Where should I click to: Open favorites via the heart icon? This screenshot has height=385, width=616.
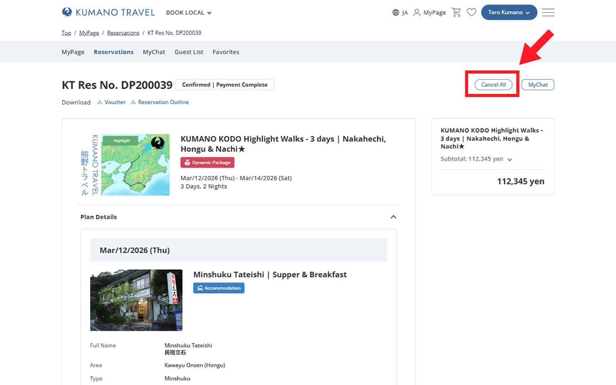tap(471, 12)
